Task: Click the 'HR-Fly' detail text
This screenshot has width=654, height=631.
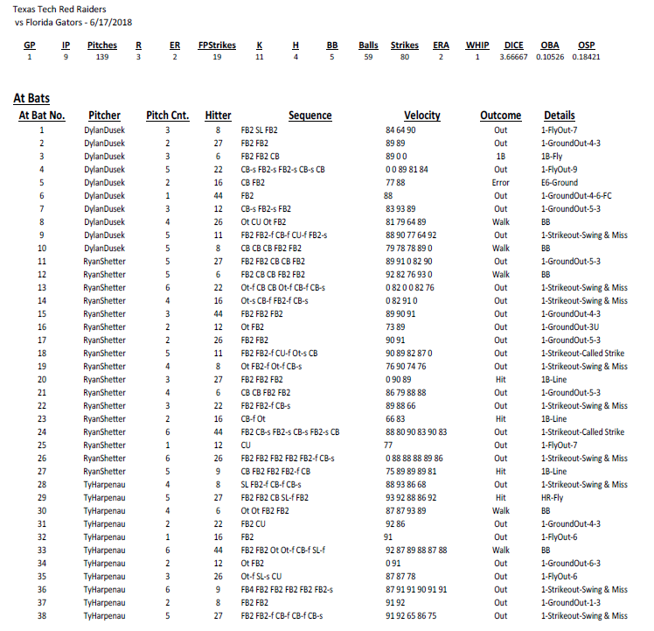Action: (552, 498)
